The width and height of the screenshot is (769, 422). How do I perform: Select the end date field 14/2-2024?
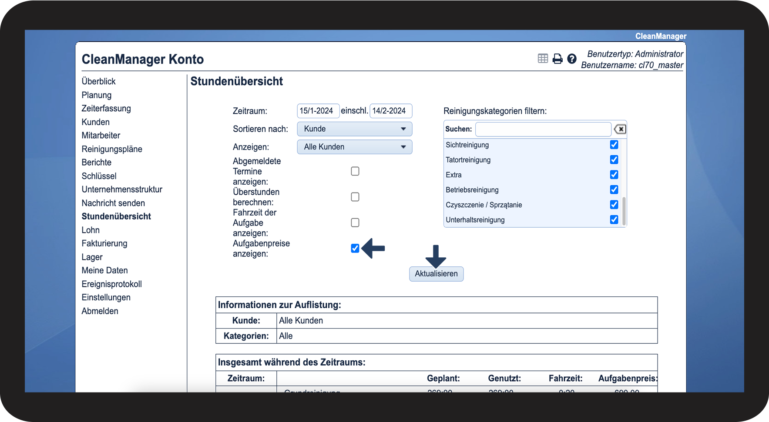(x=390, y=111)
